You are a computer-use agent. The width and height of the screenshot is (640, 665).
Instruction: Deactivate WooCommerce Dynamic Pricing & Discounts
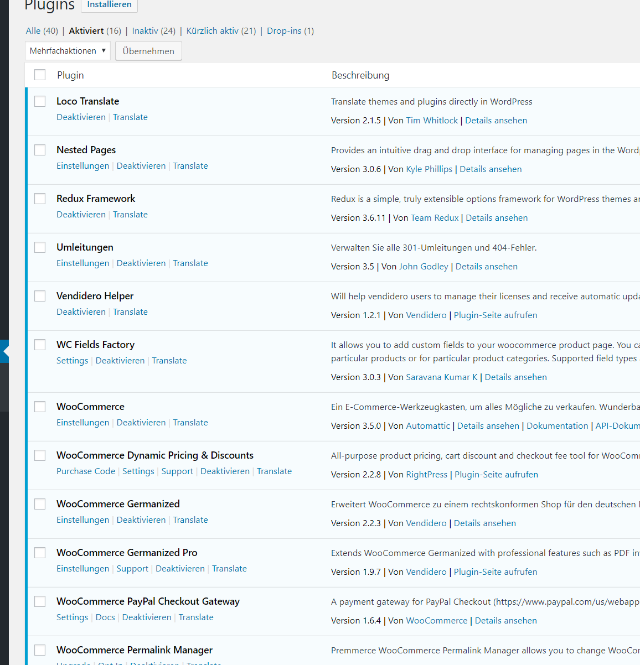coord(225,471)
